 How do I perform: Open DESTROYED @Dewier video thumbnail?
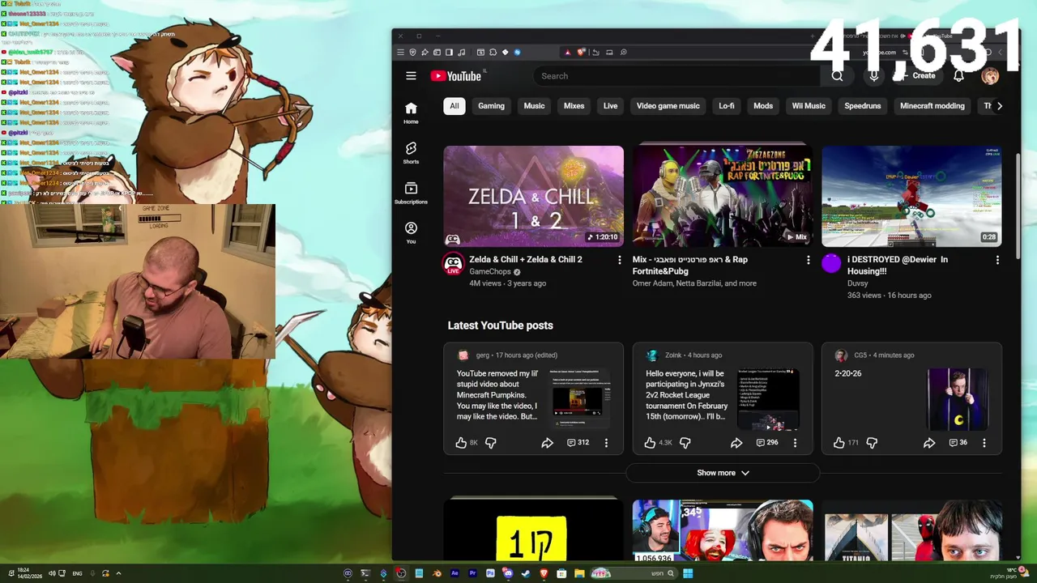point(911,196)
